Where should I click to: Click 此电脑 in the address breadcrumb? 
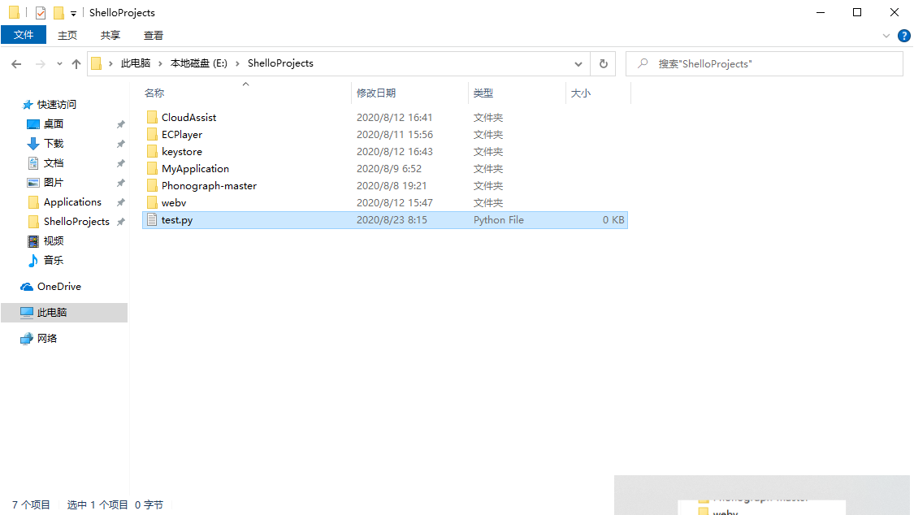pos(135,63)
